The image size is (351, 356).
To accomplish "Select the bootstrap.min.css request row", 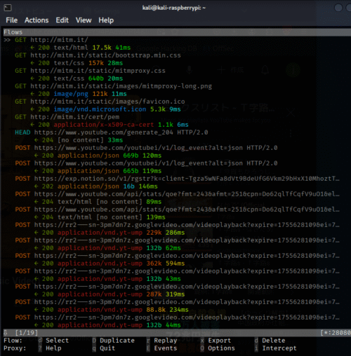I will pos(98,55).
